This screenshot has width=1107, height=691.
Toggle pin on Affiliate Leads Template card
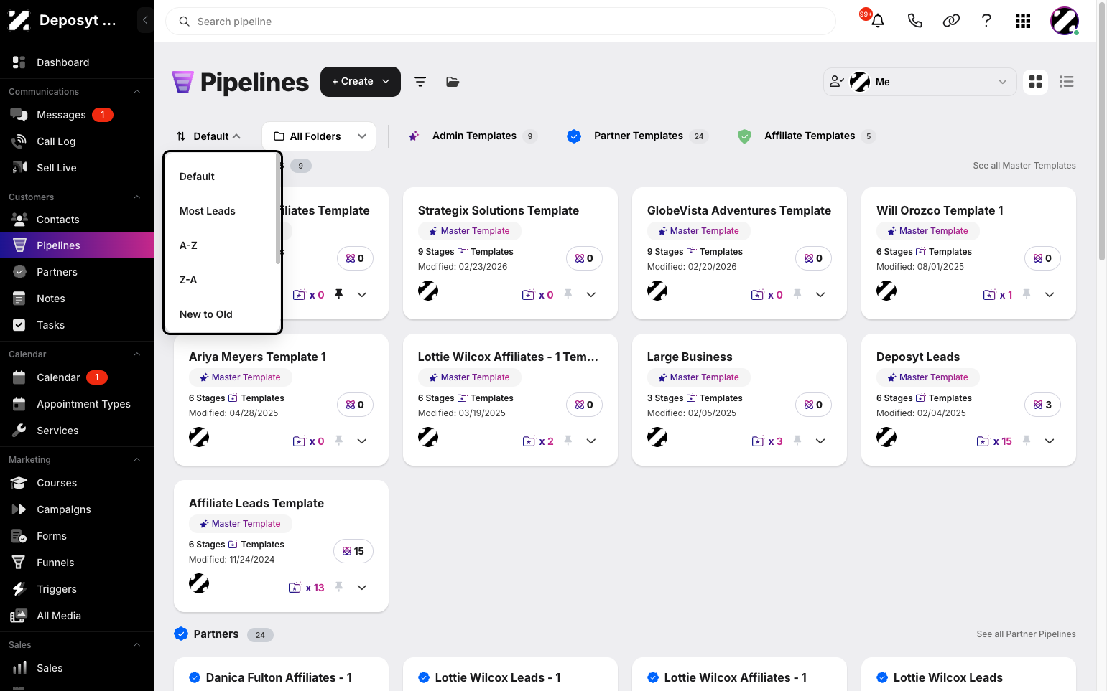[x=338, y=587]
